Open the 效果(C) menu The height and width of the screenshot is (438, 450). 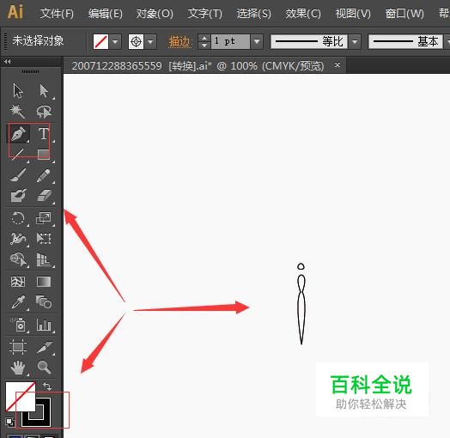[303, 13]
